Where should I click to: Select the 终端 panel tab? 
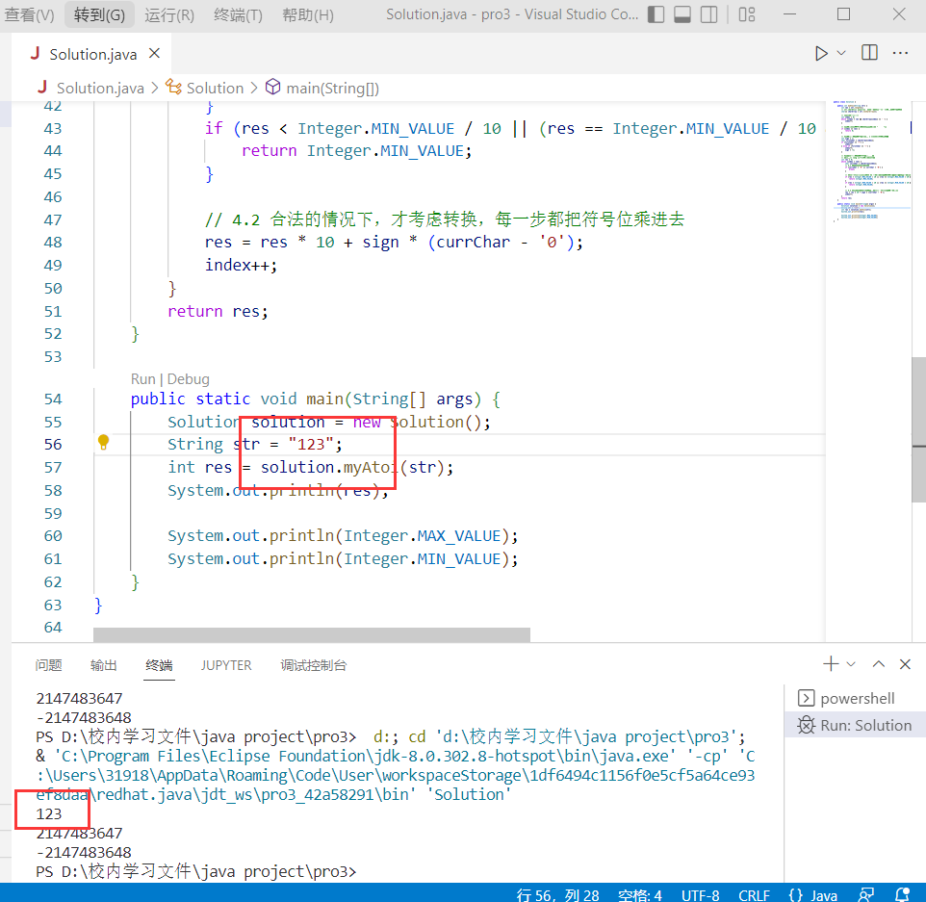coord(159,666)
